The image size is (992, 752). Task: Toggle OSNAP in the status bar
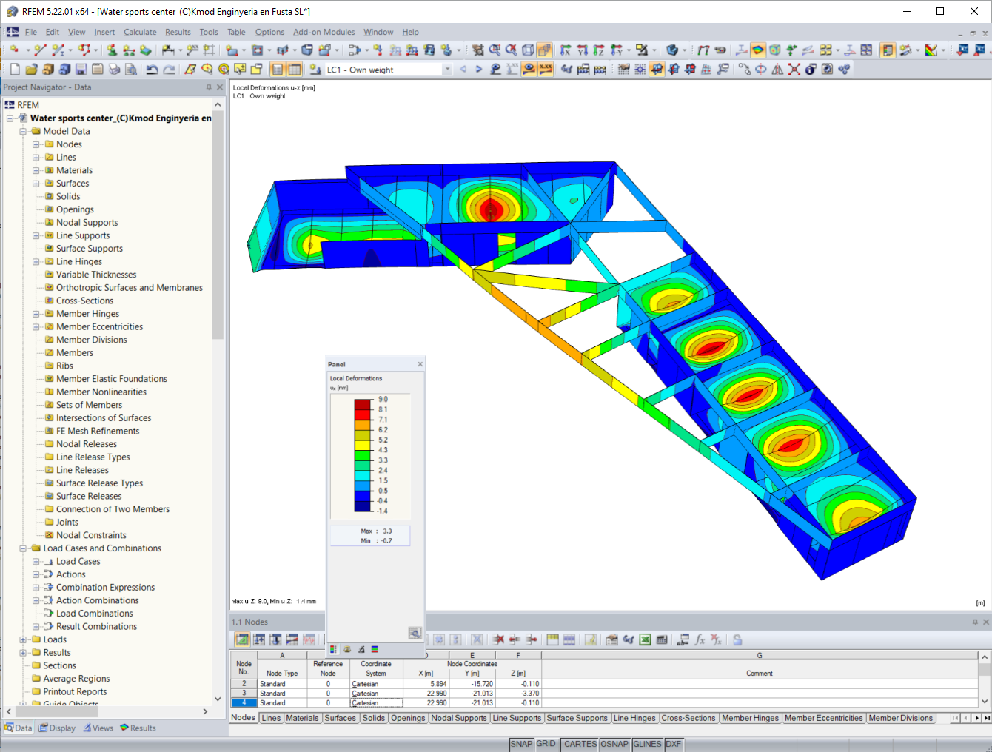point(614,744)
